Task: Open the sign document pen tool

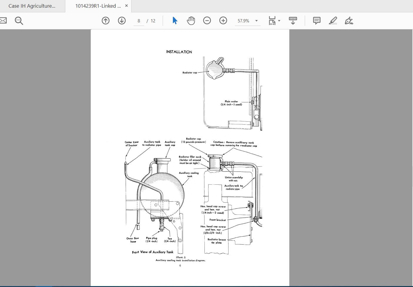Action: point(349,21)
